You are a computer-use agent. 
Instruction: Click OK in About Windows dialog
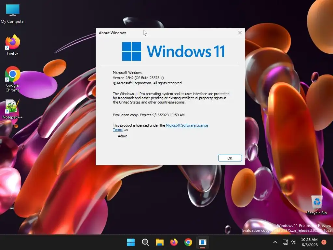[230, 158]
